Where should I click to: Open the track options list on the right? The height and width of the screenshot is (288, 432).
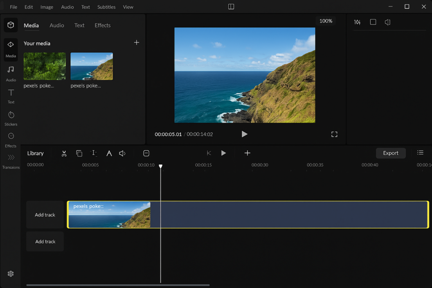pyautogui.click(x=420, y=153)
